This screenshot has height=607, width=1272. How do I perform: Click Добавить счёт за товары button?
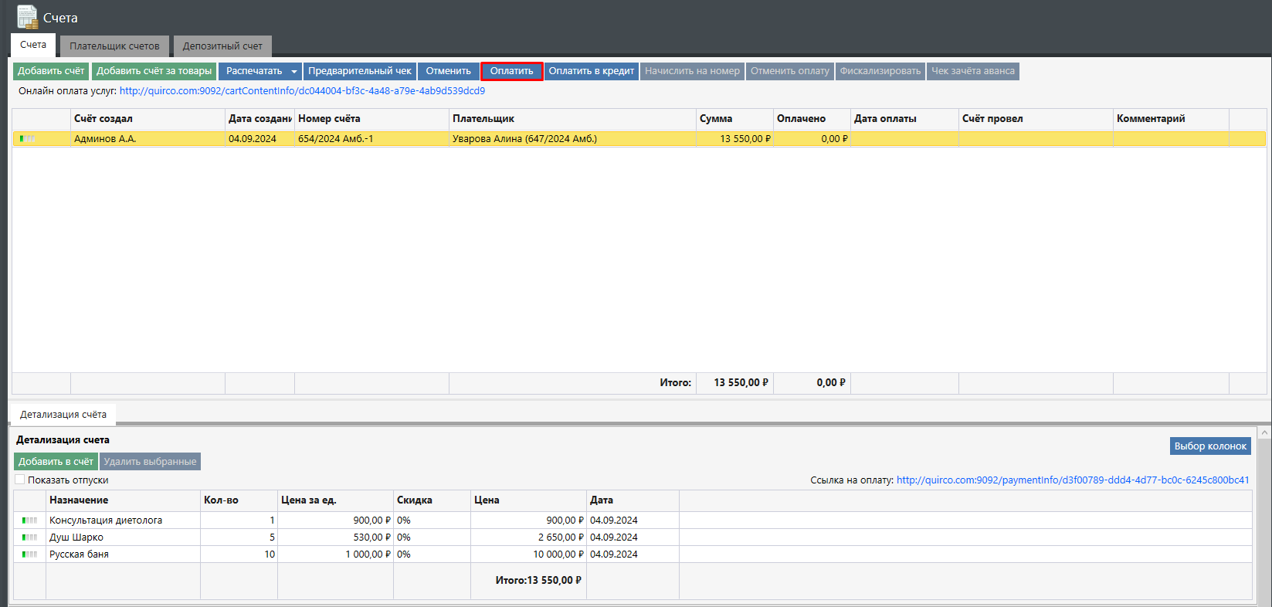tap(154, 71)
